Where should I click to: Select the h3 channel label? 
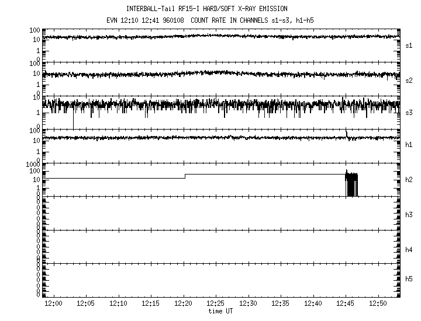(409, 214)
